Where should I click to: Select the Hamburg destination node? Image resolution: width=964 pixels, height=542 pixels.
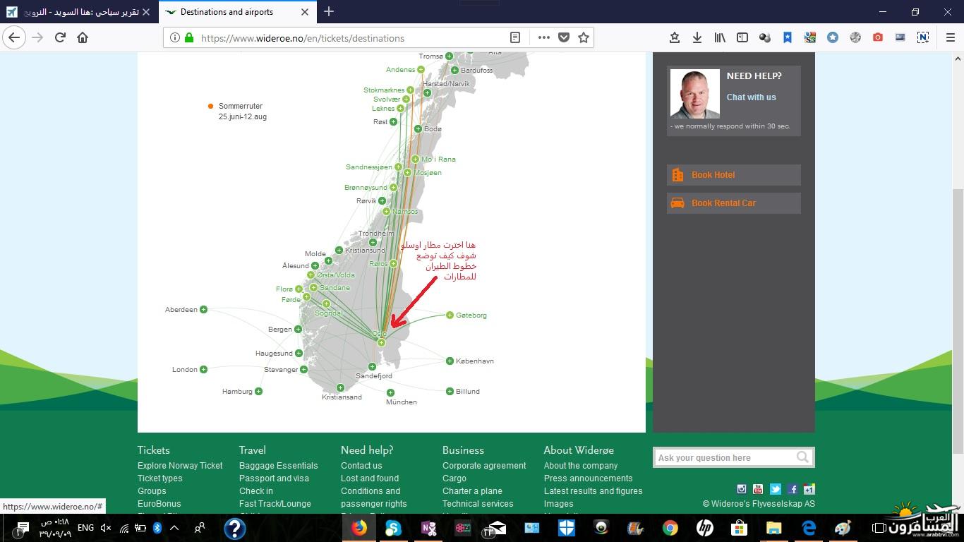[x=258, y=391]
